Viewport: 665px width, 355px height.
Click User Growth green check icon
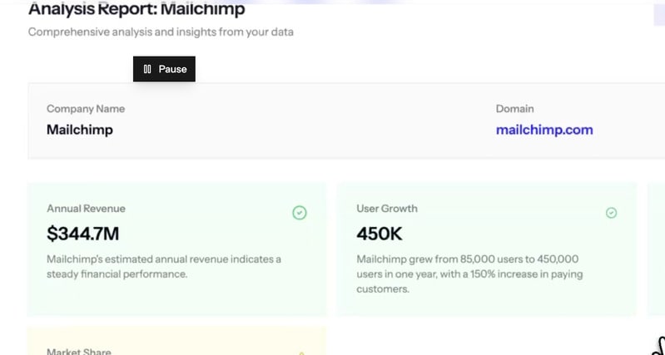click(x=611, y=213)
